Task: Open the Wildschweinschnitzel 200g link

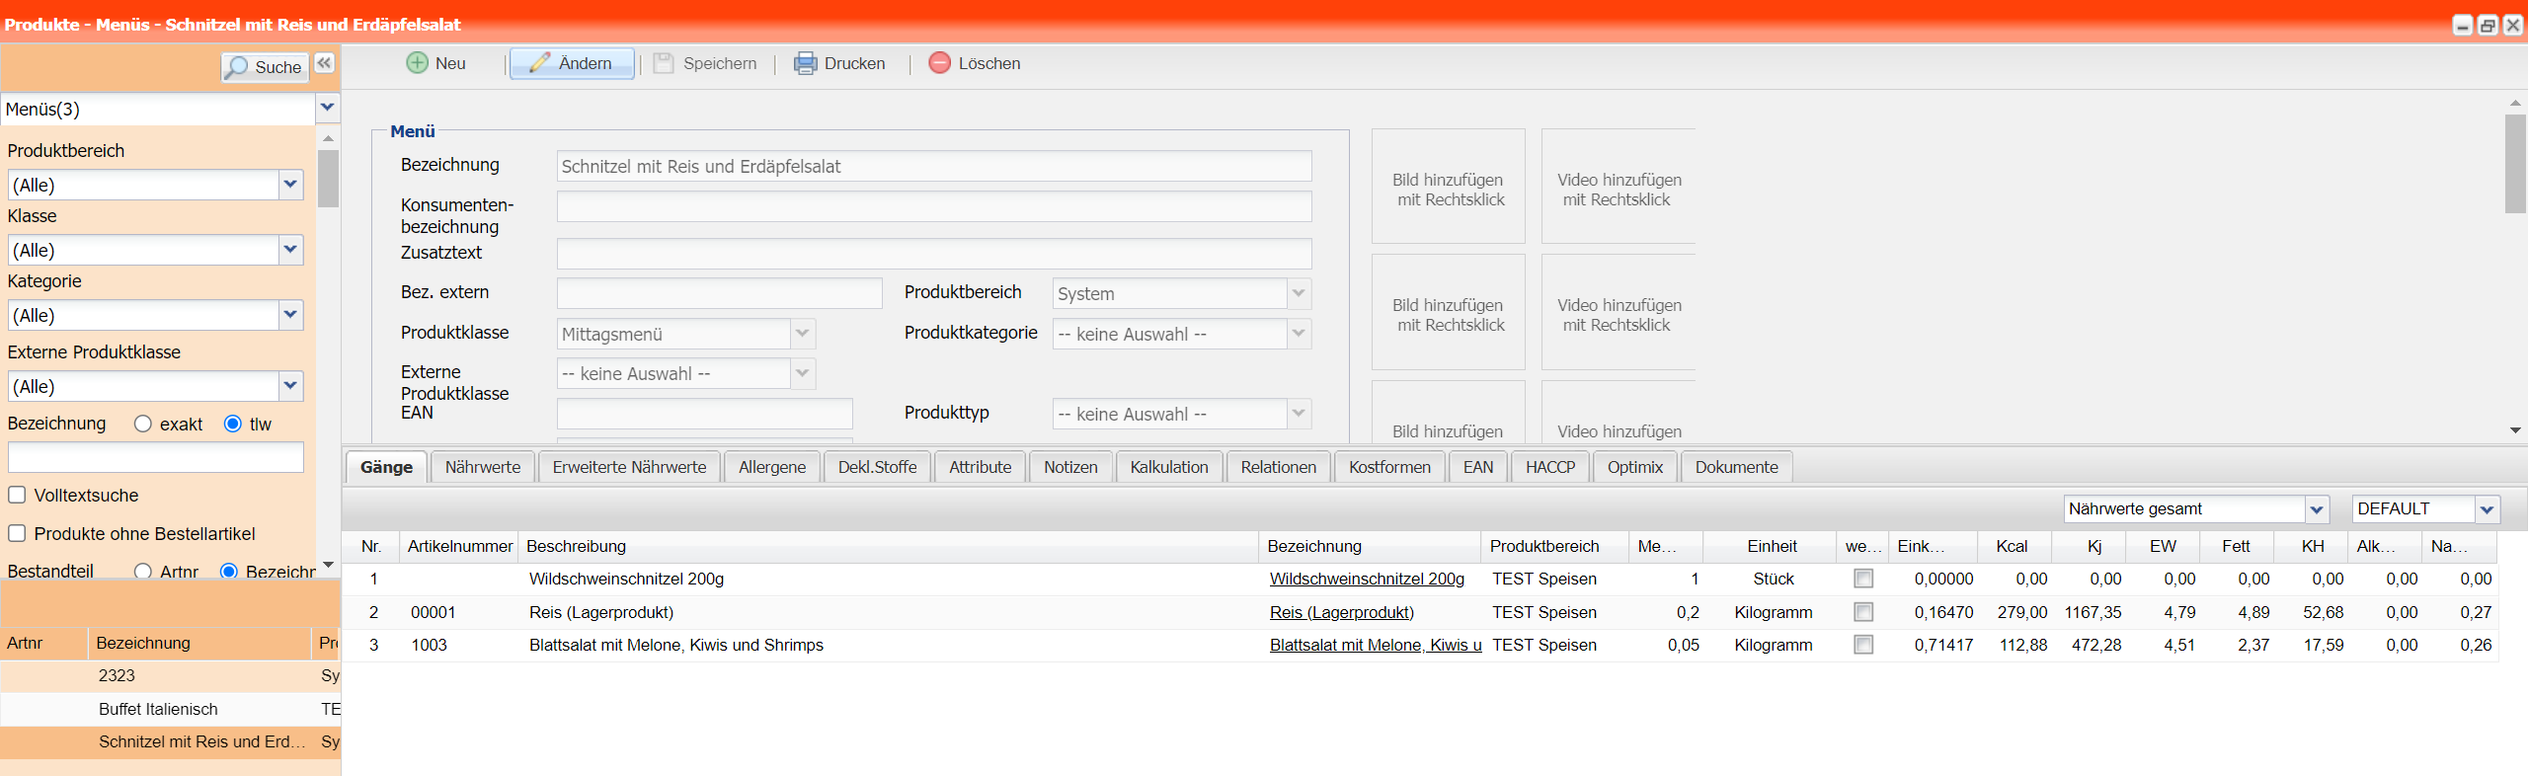Action: pos(1366,579)
